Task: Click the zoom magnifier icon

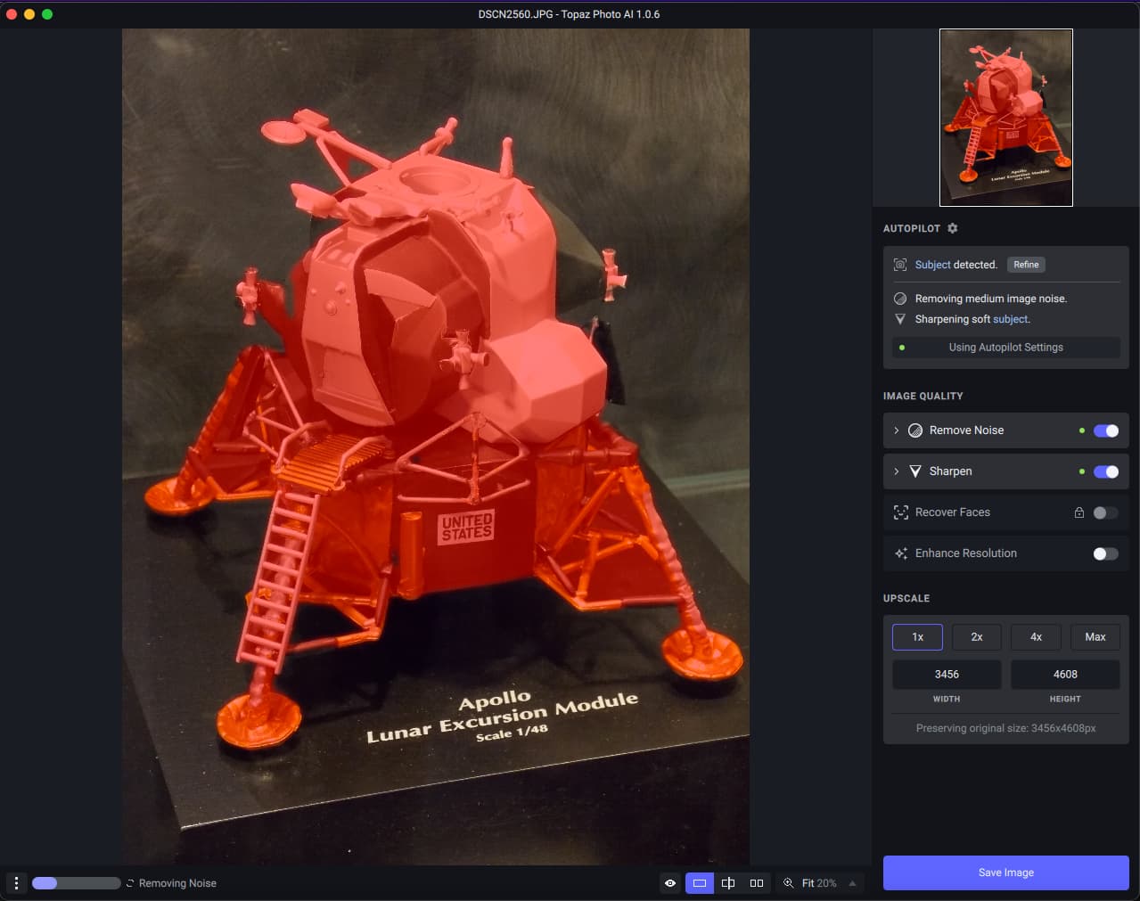Action: tap(788, 883)
